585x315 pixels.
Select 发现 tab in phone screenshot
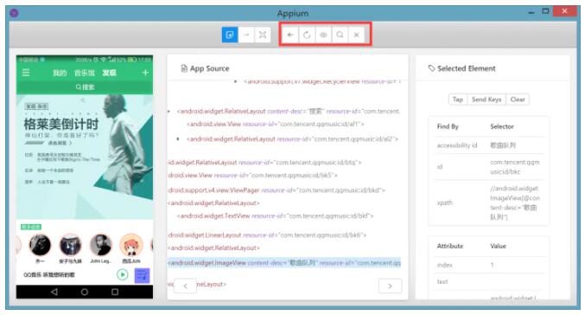(110, 73)
